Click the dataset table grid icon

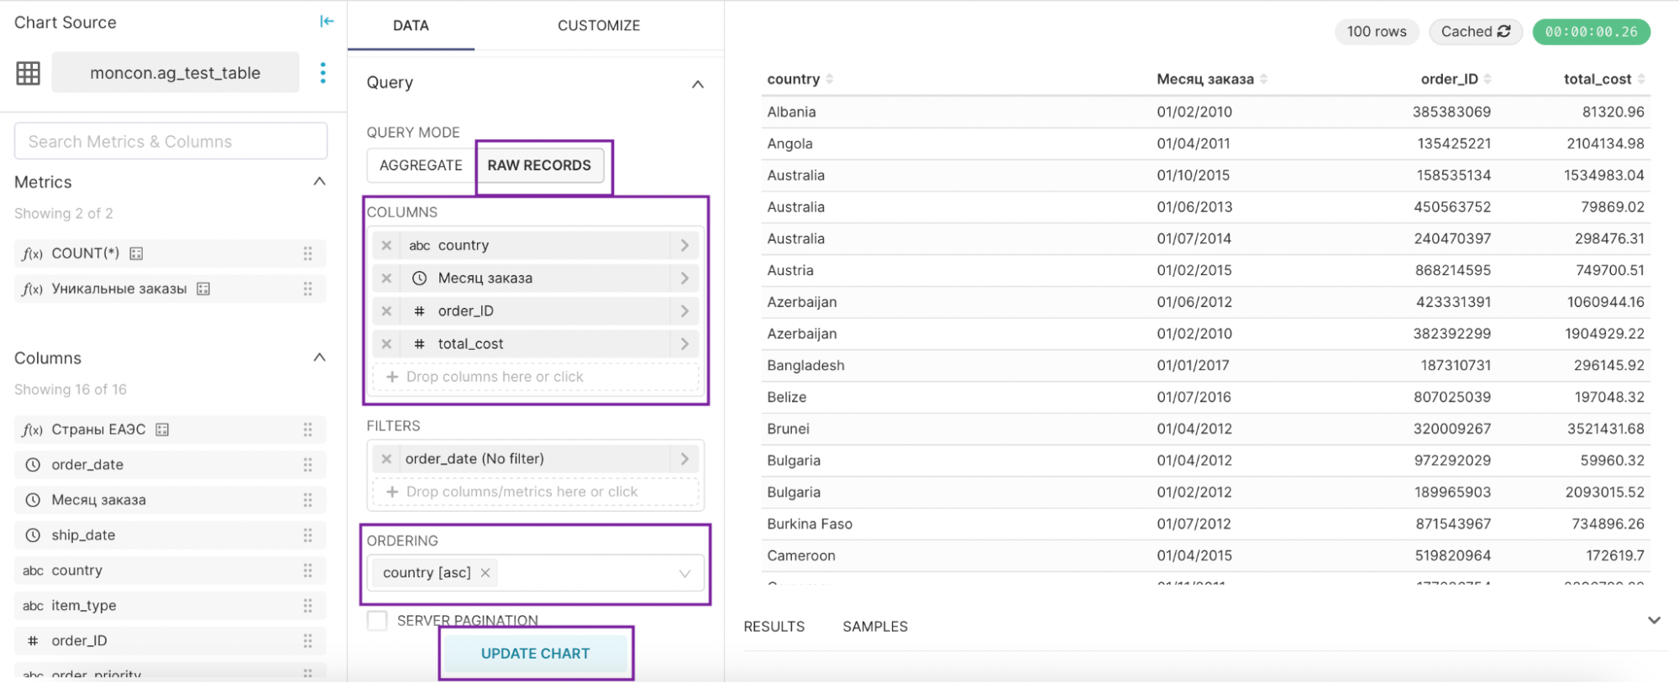(x=28, y=73)
